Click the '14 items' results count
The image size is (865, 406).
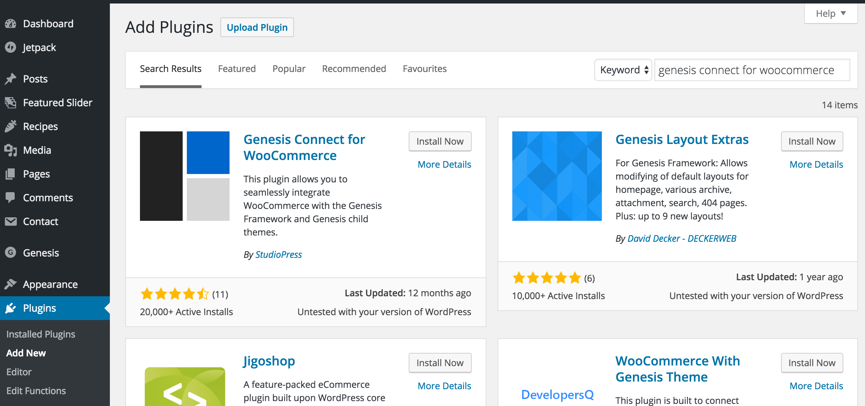pos(839,105)
